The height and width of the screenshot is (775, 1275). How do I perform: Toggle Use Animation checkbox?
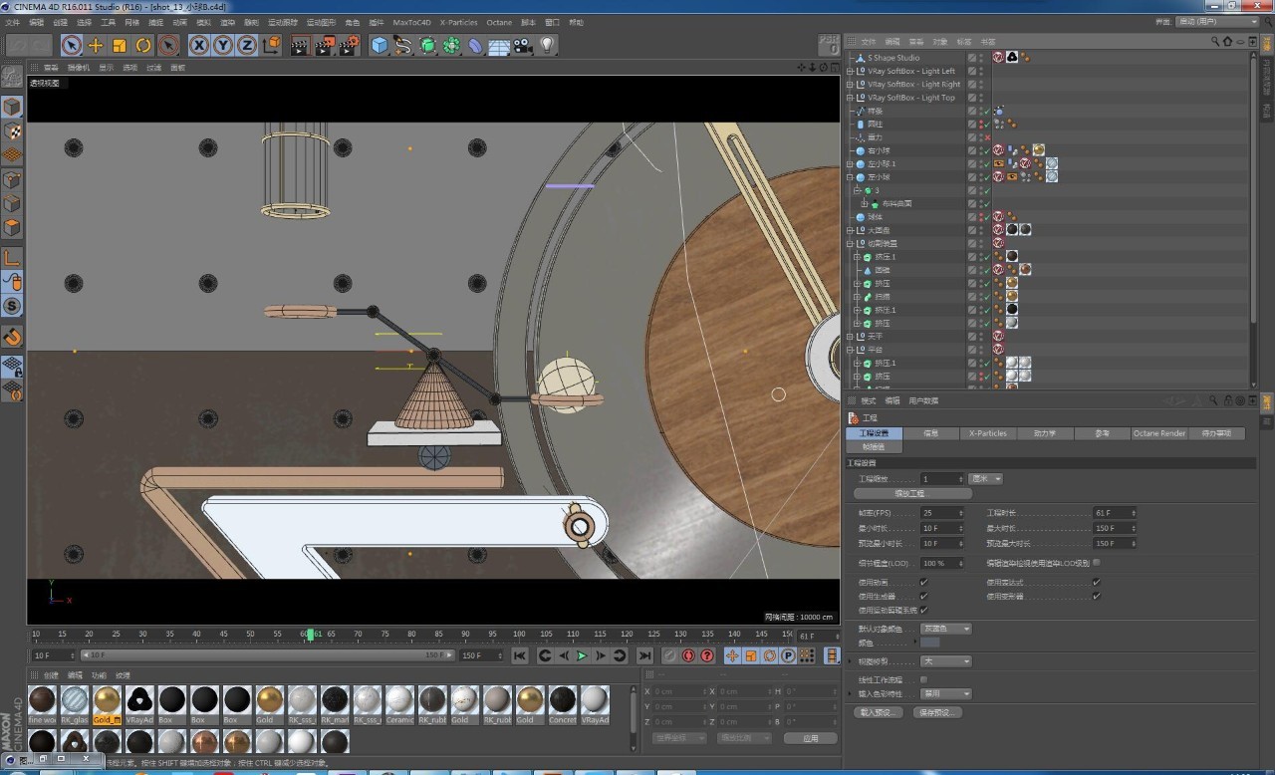923,582
